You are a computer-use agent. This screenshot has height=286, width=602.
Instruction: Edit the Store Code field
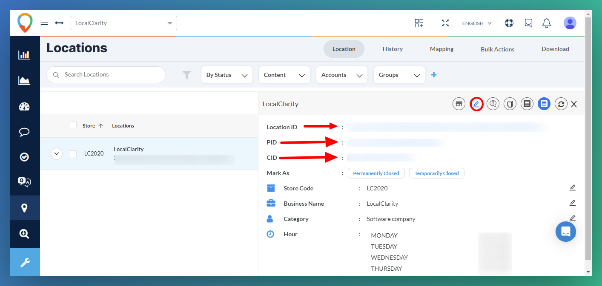pyautogui.click(x=573, y=188)
